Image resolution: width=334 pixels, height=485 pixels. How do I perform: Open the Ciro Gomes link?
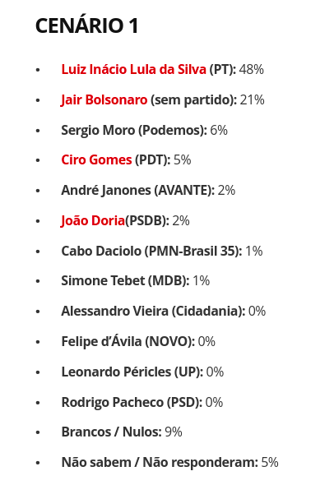point(96,160)
